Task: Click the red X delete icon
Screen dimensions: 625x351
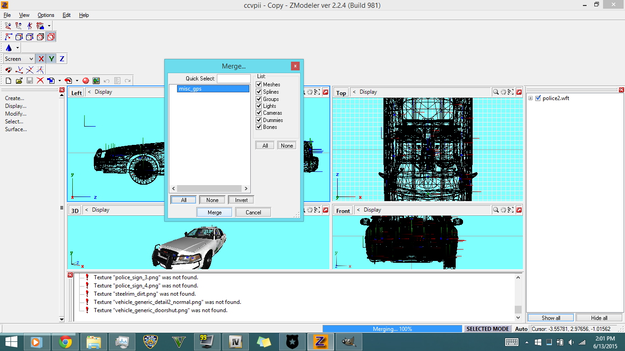Action: pos(40,81)
